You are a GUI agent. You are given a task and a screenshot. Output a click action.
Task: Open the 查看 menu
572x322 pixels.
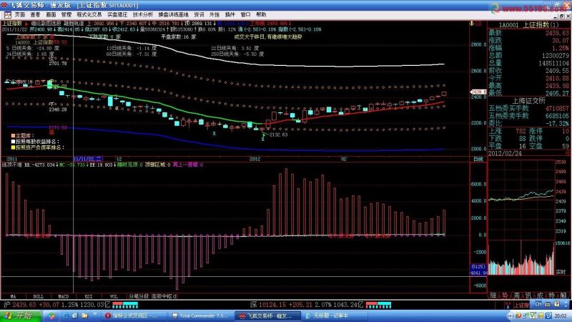(35, 14)
